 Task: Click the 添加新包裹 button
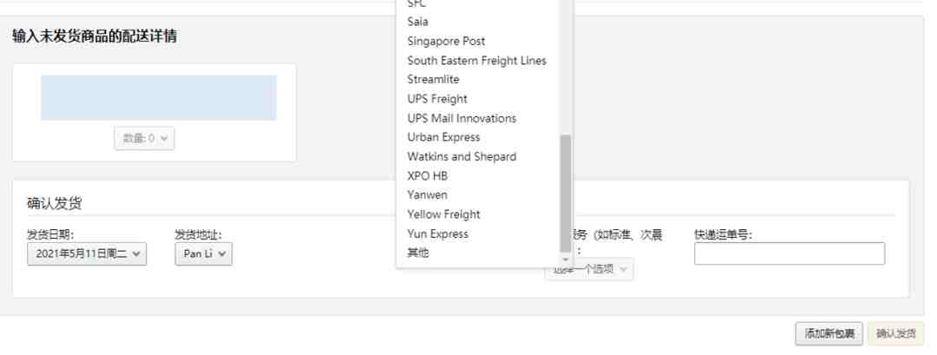(829, 333)
